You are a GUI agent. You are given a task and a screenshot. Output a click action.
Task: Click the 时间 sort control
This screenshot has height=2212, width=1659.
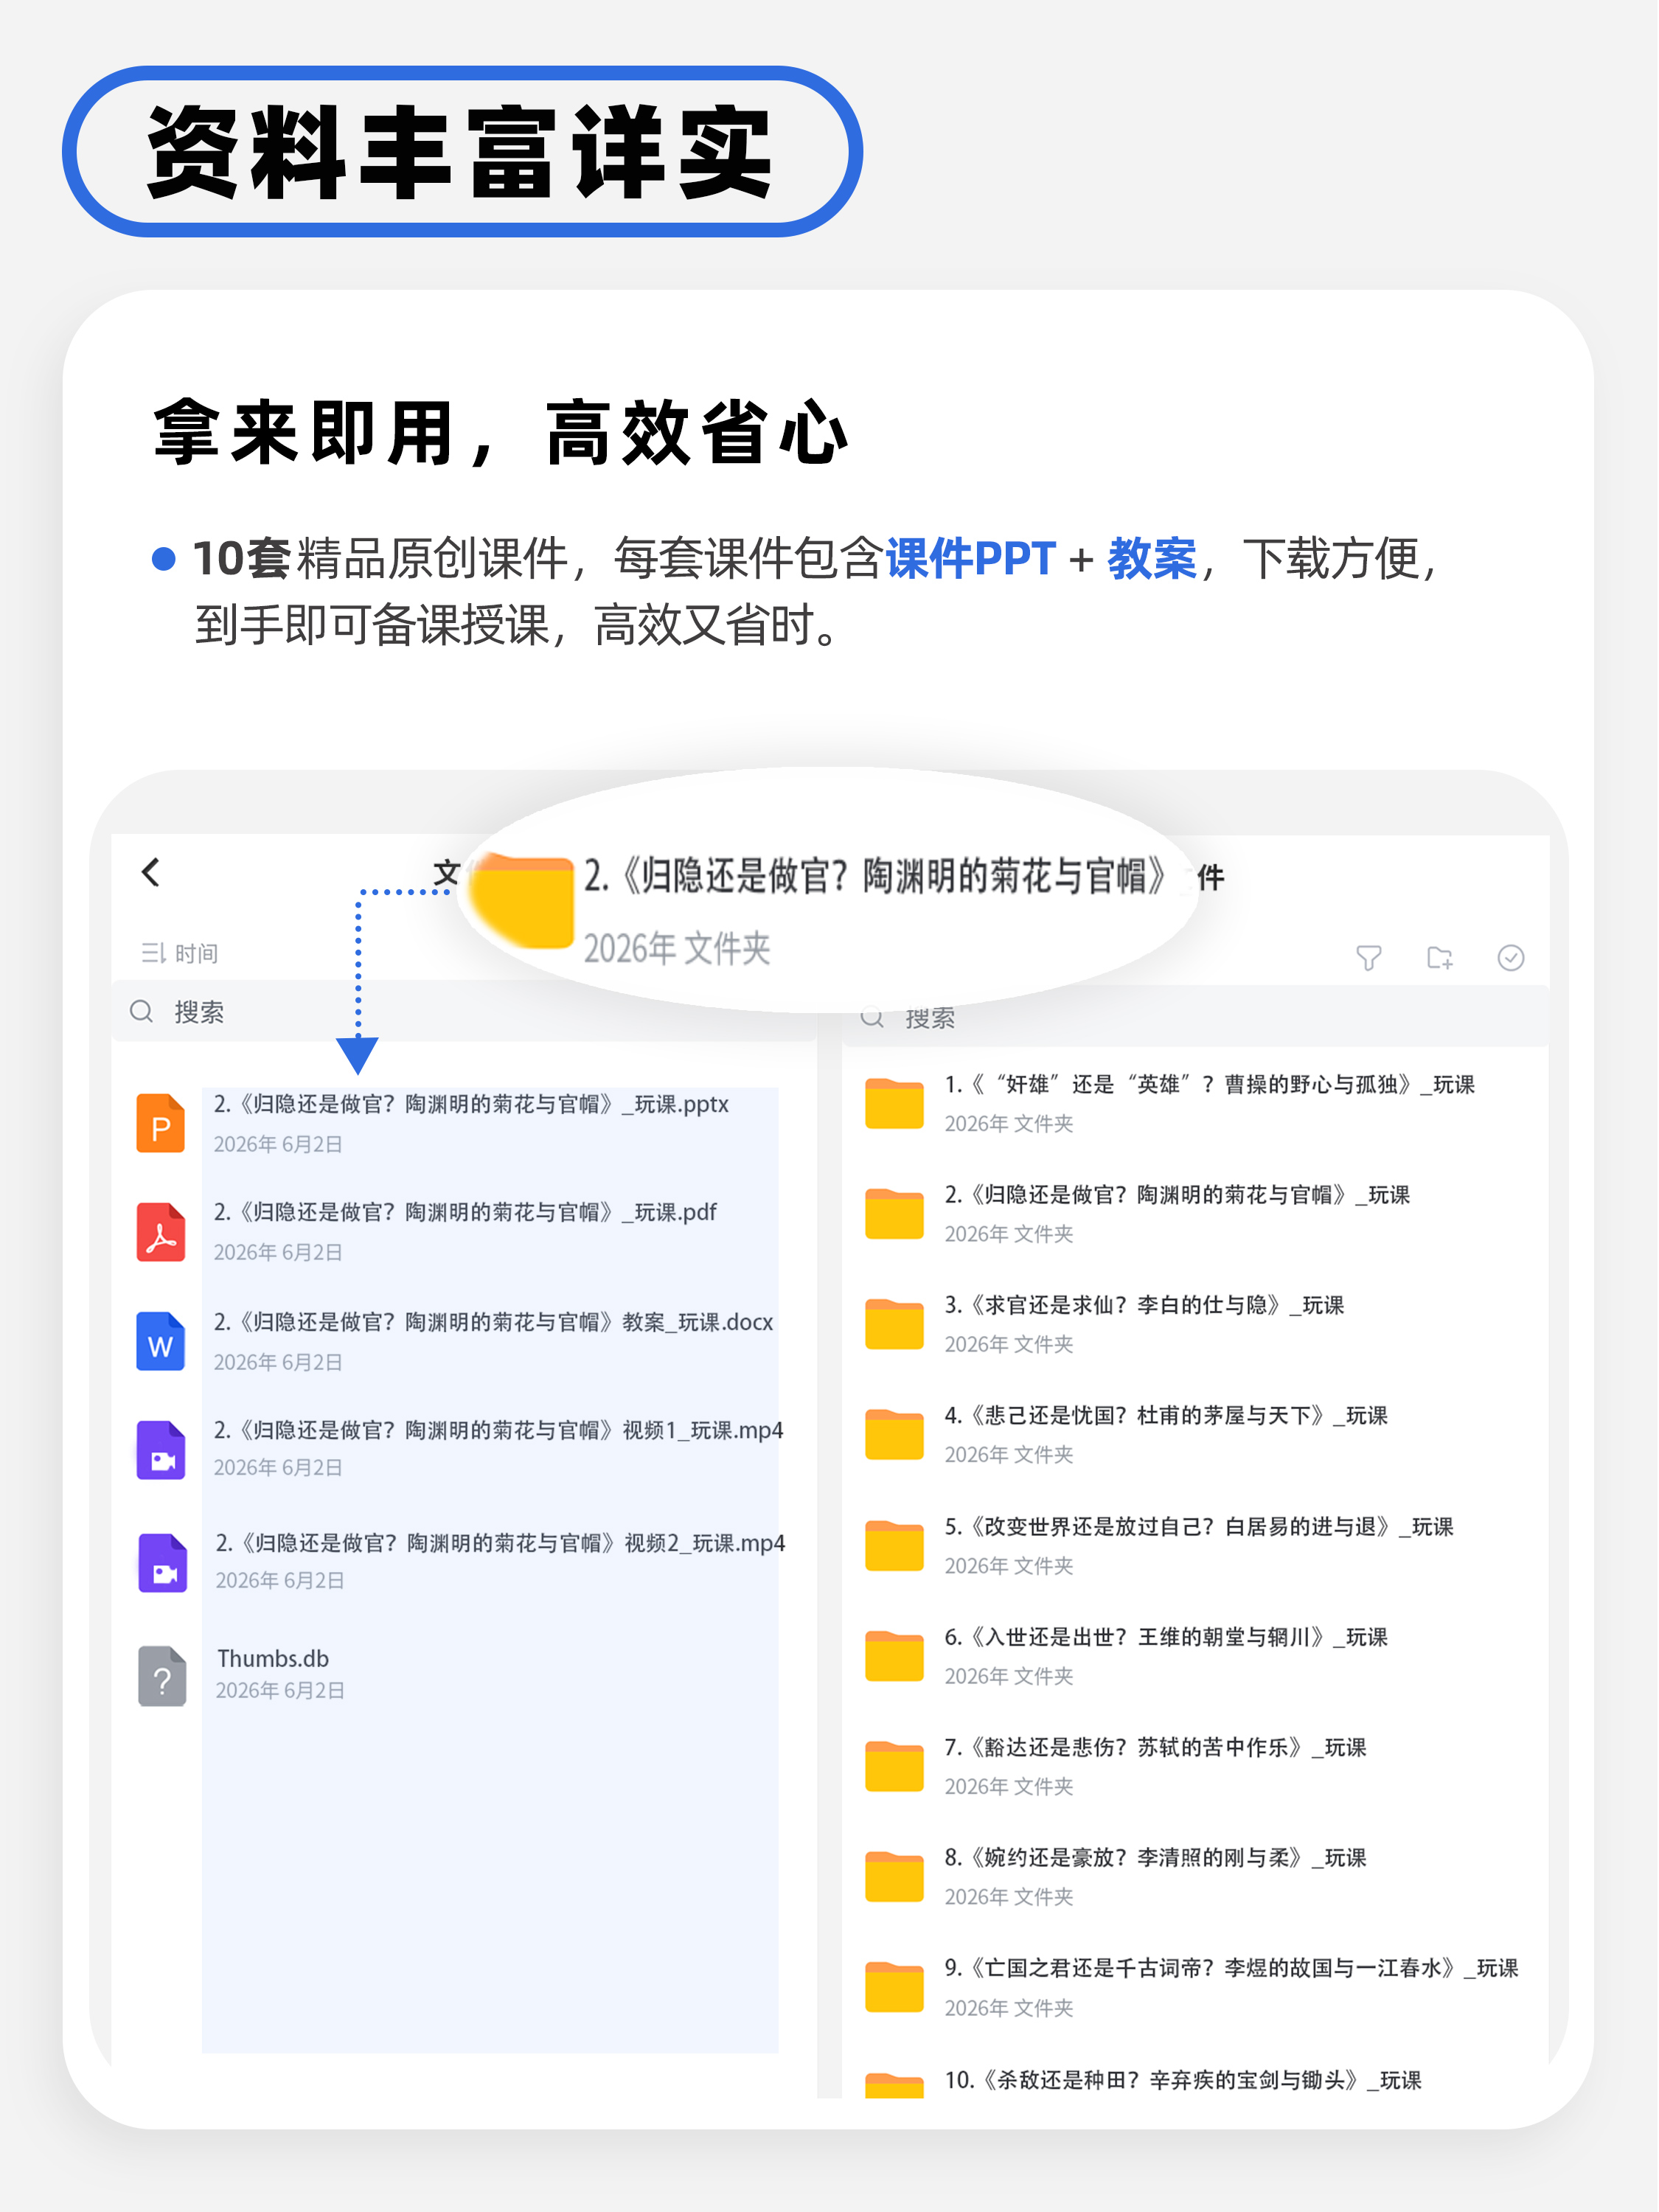pyautogui.click(x=180, y=953)
